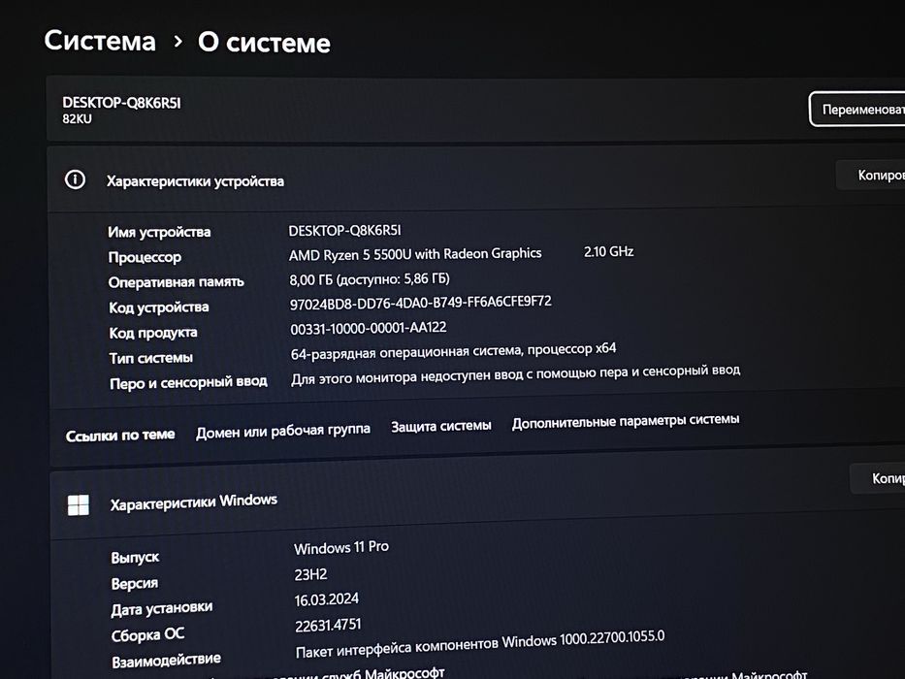The height and width of the screenshot is (679, 905).
Task: Click install date 16.03.2024
Action: pyautogui.click(x=327, y=599)
